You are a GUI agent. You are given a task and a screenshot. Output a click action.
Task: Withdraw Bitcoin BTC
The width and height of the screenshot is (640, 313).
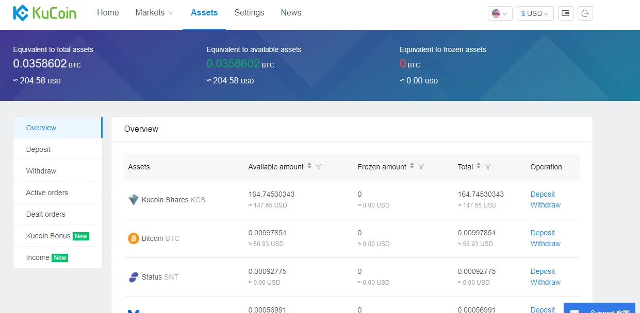pos(546,244)
